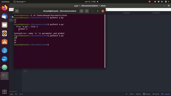Screen dimensions: 171x96
Task: Open the Help icon in dock
Action: click(5, 50)
